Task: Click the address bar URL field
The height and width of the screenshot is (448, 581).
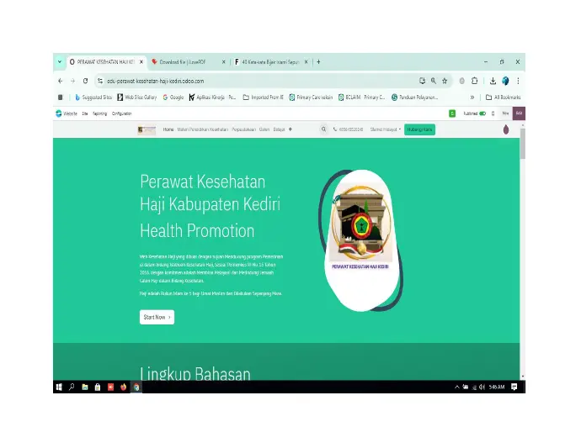Action: 259,81
